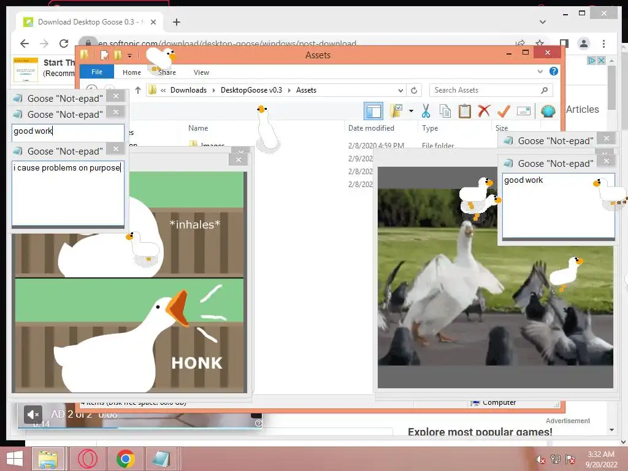
Task: Click the left 'good work' note text area
Action: [68, 132]
